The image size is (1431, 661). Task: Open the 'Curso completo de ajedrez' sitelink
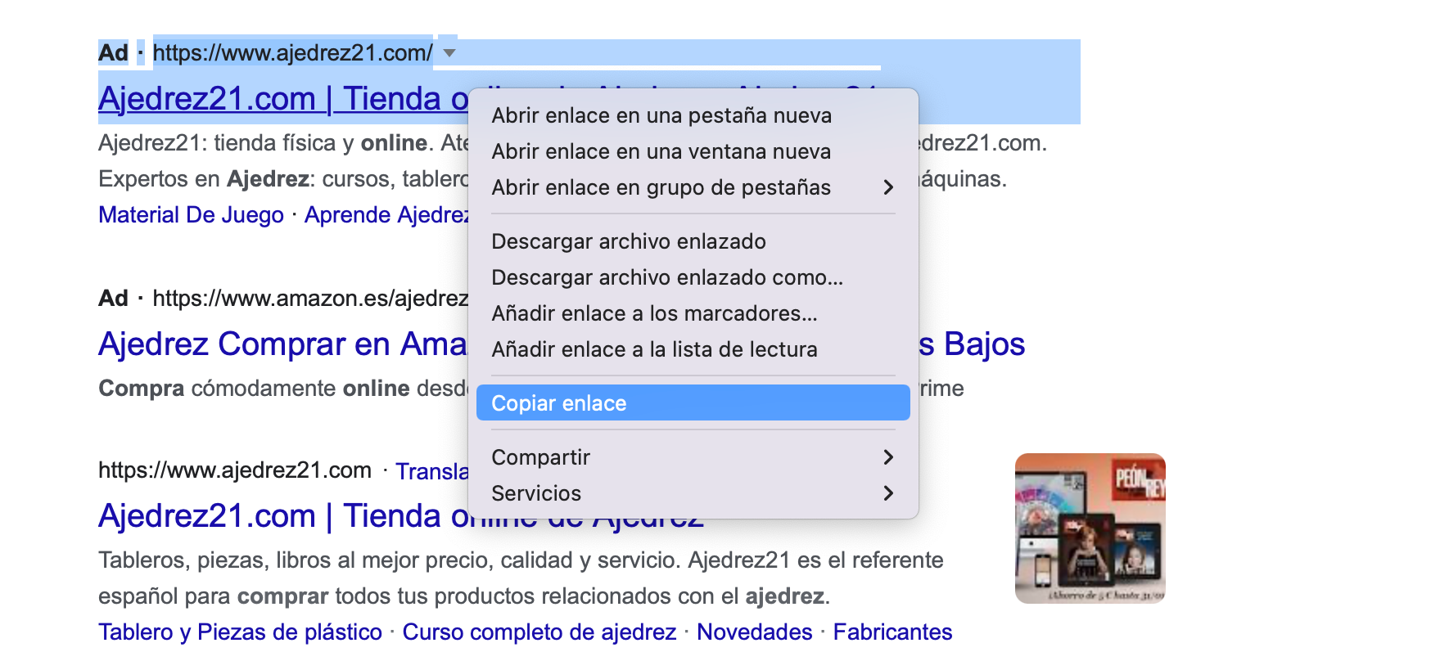click(x=539, y=632)
